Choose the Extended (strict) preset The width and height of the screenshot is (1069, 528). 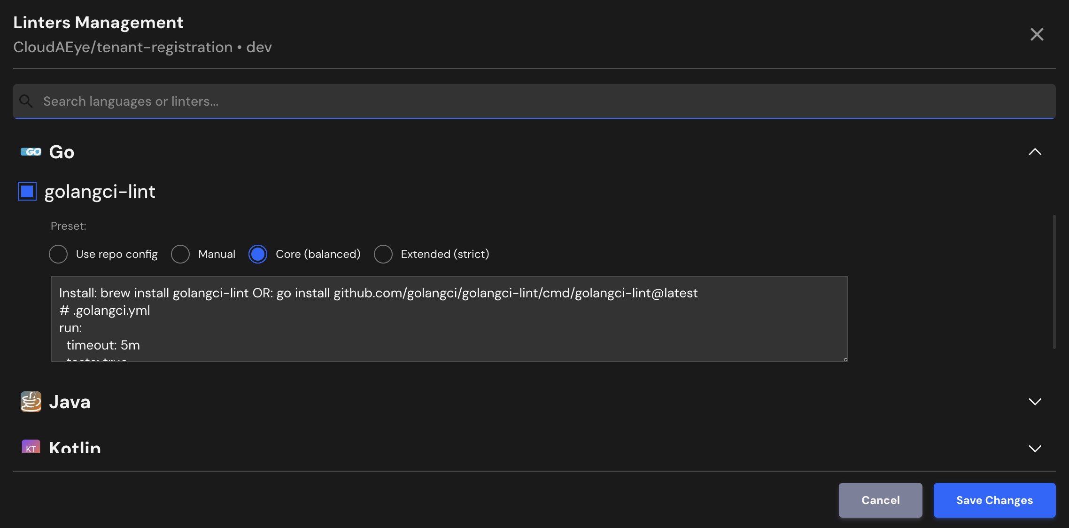pos(383,254)
